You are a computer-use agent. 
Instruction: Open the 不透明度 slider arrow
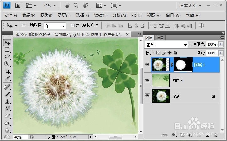point(221,44)
